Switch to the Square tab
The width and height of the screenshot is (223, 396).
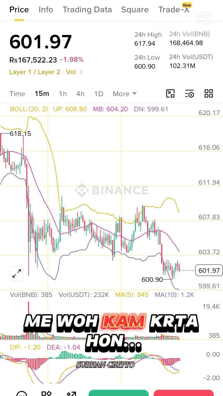point(135,10)
